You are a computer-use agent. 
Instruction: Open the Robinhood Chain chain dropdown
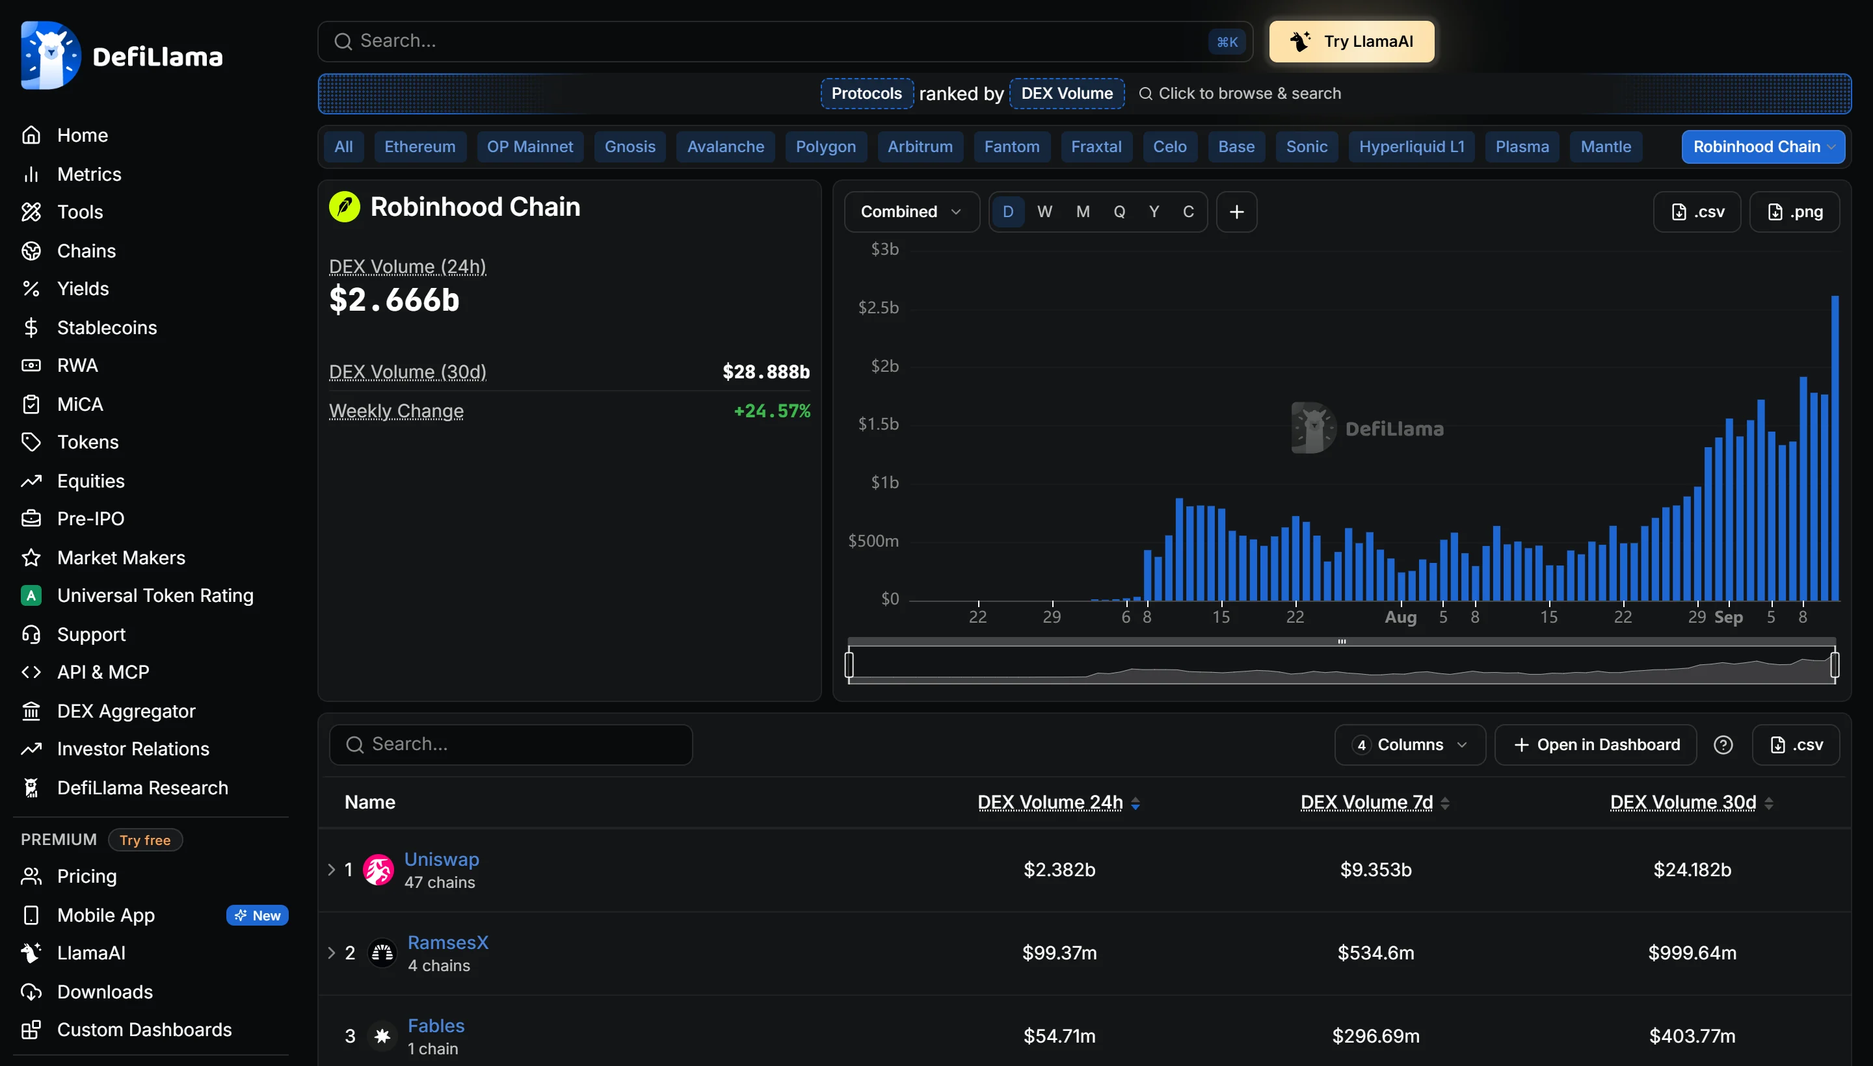coord(1763,147)
